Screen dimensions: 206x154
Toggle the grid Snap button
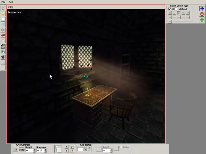(x=22, y=150)
